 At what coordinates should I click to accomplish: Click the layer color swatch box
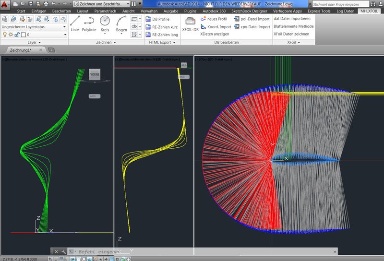coord(23,35)
